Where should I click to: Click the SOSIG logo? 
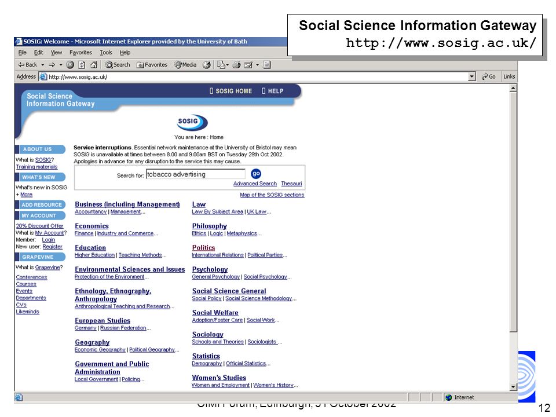(192, 122)
